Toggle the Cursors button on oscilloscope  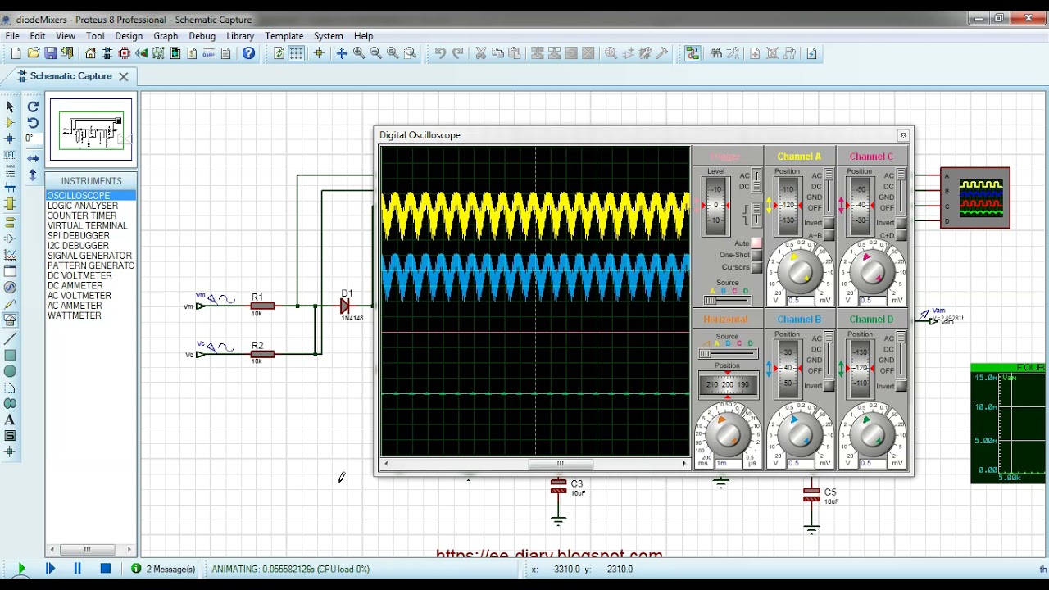(756, 267)
